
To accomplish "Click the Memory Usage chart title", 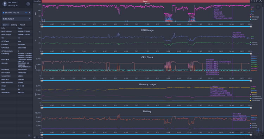I will click(147, 84).
